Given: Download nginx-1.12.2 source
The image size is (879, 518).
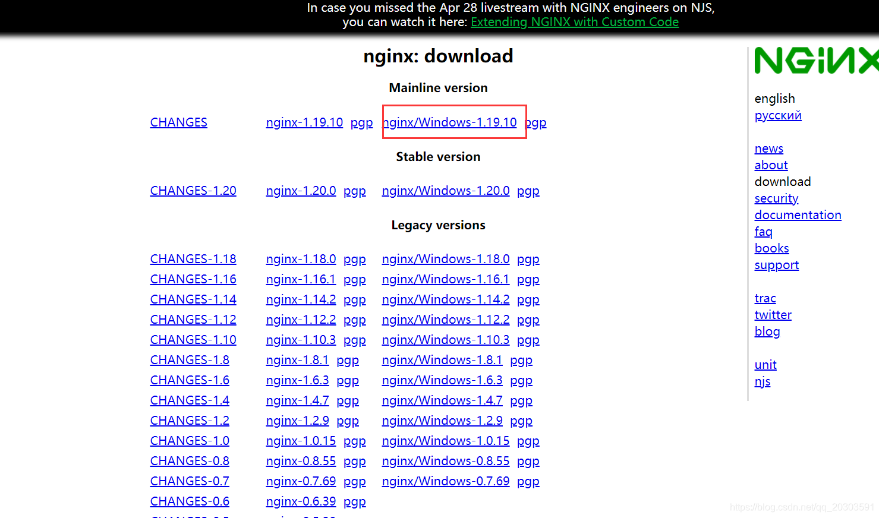Looking at the screenshot, I should coord(301,320).
